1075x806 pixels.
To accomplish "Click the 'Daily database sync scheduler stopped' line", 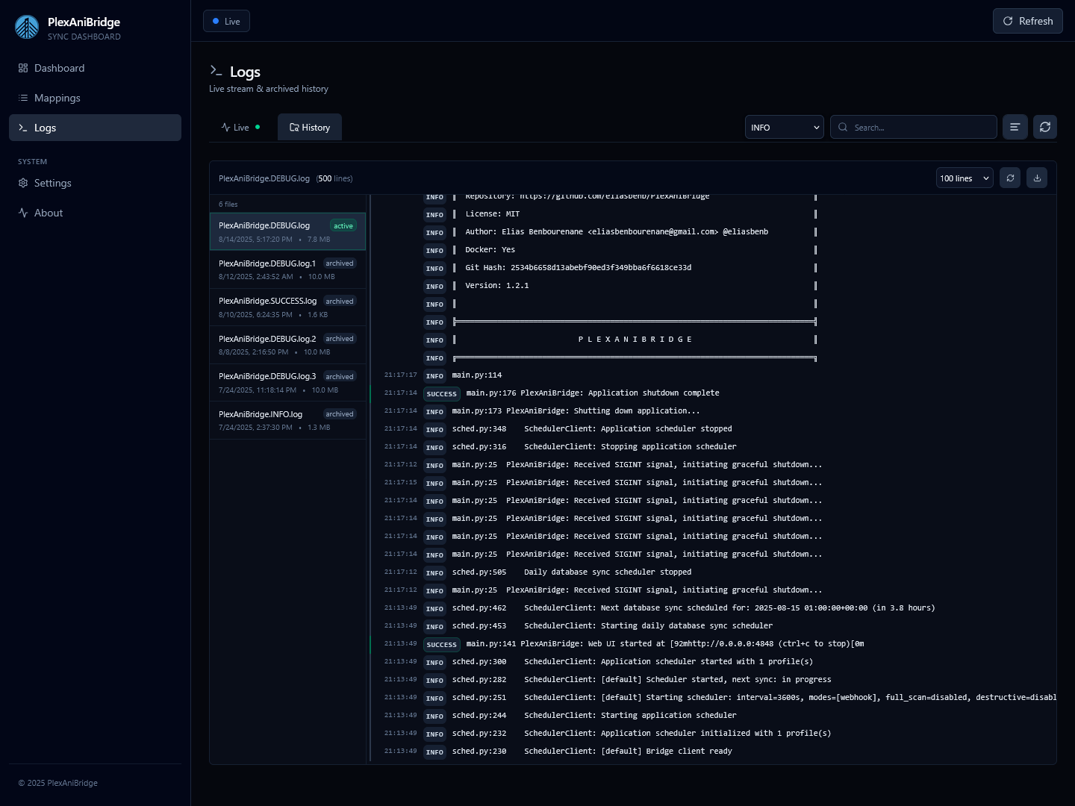I will 713,572.
